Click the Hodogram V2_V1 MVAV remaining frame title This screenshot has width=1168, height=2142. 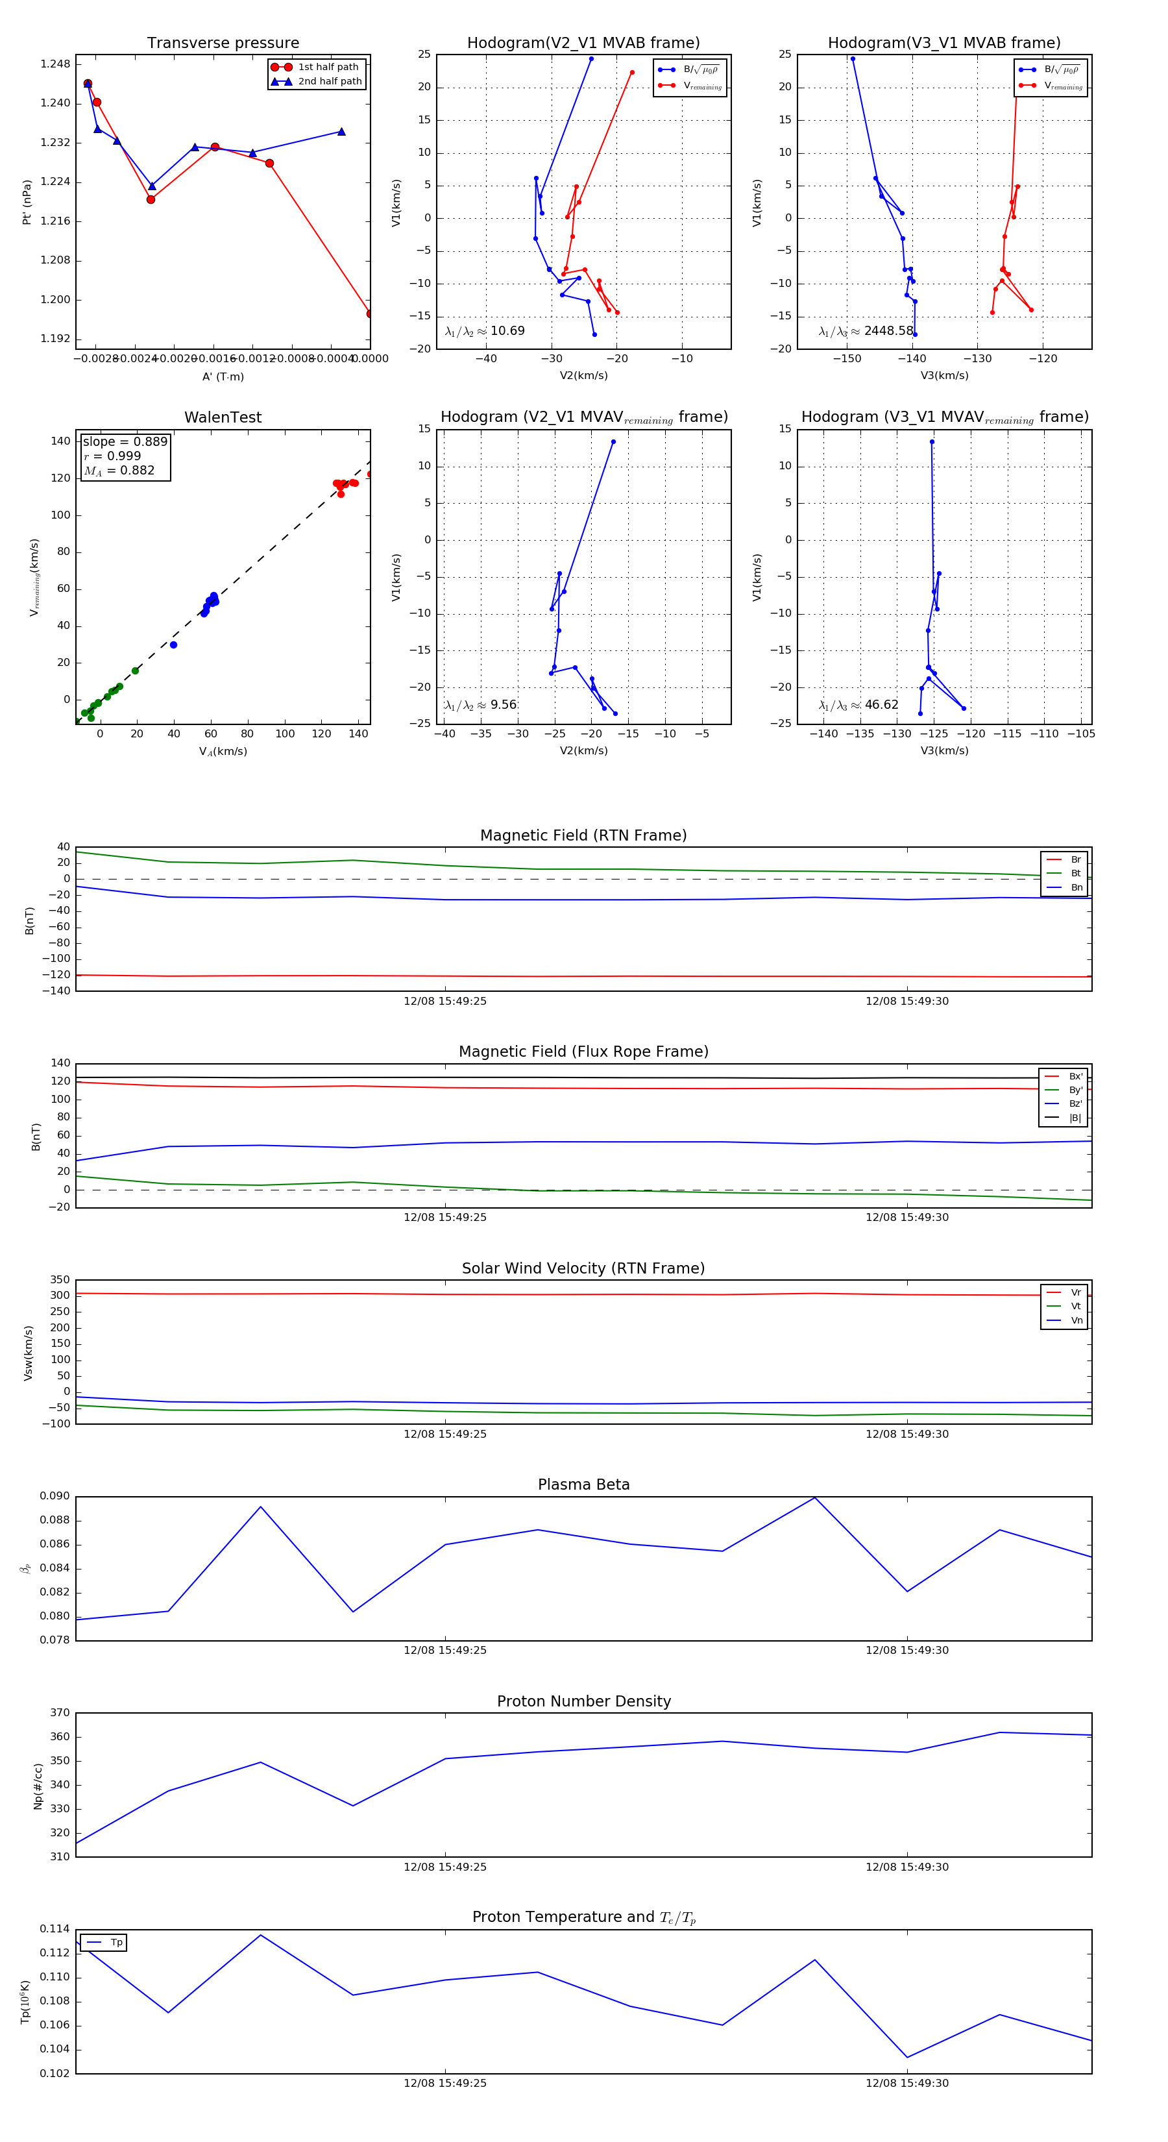583,417
